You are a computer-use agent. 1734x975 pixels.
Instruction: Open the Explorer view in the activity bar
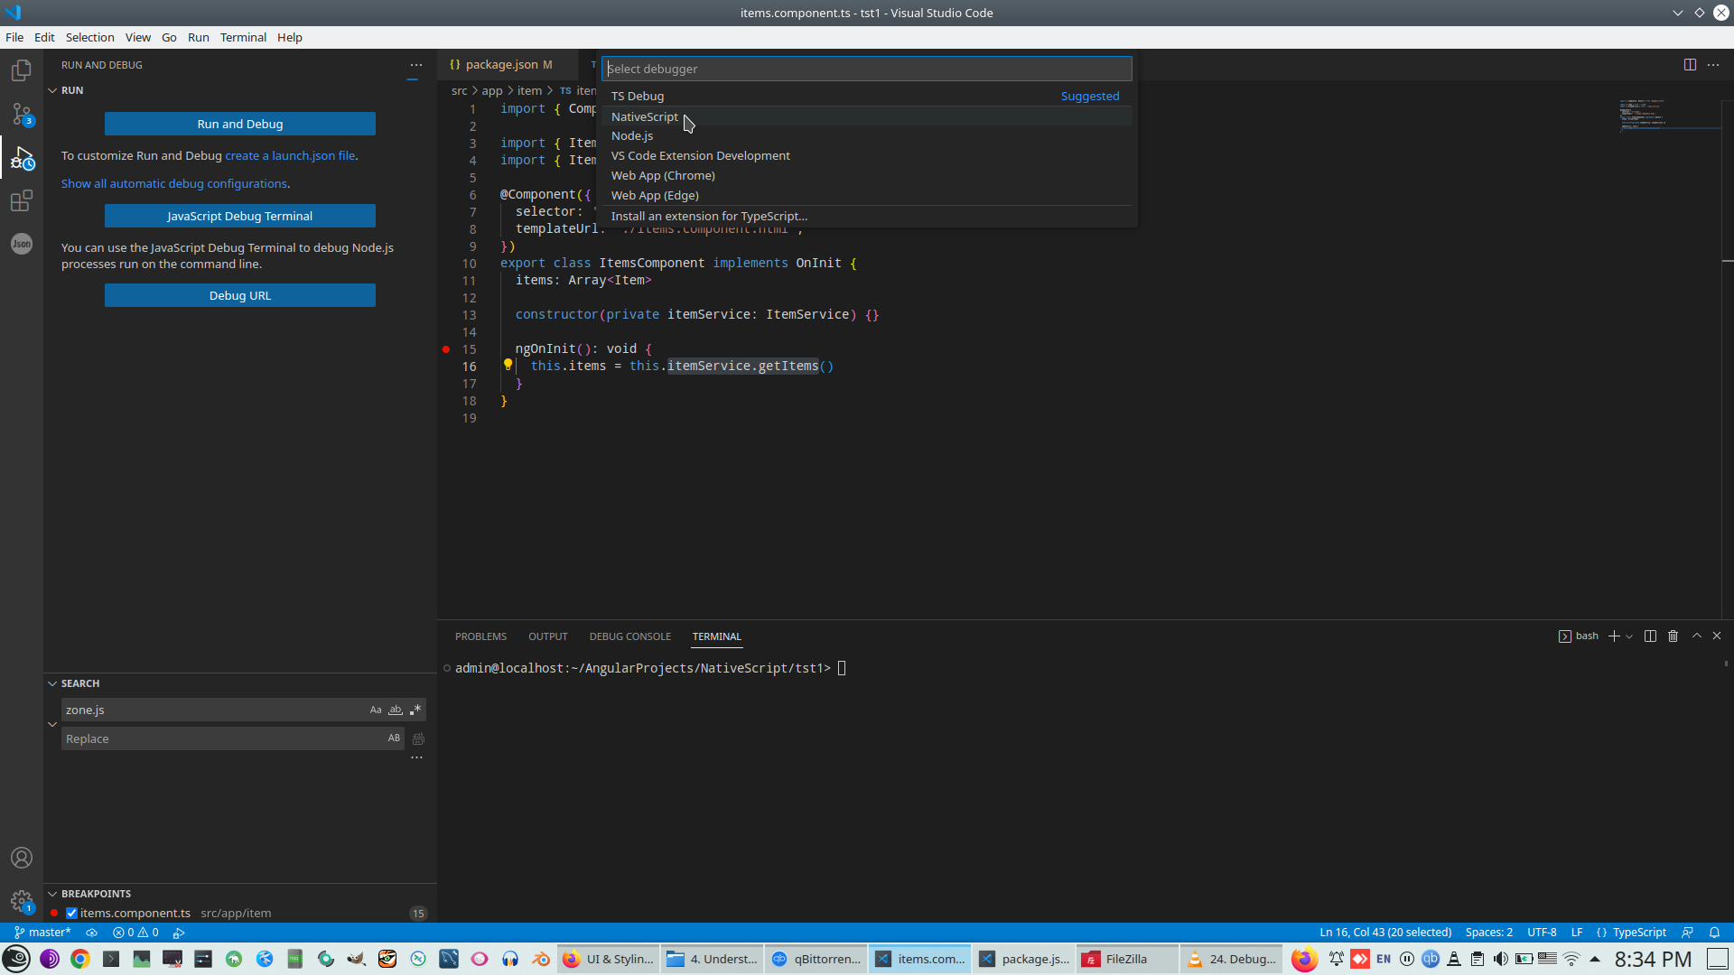tap(22, 70)
